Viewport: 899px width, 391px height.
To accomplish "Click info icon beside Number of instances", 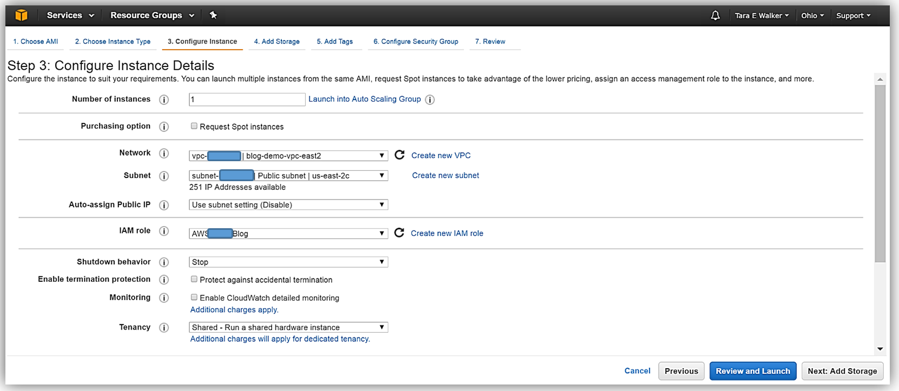I will pos(164,100).
